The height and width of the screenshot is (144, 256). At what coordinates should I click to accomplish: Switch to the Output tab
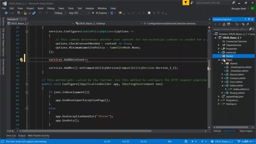pyautogui.click(x=22, y=136)
